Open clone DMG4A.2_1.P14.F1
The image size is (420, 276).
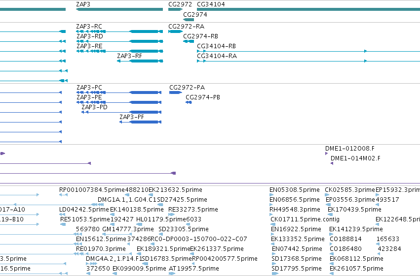coord(114,259)
